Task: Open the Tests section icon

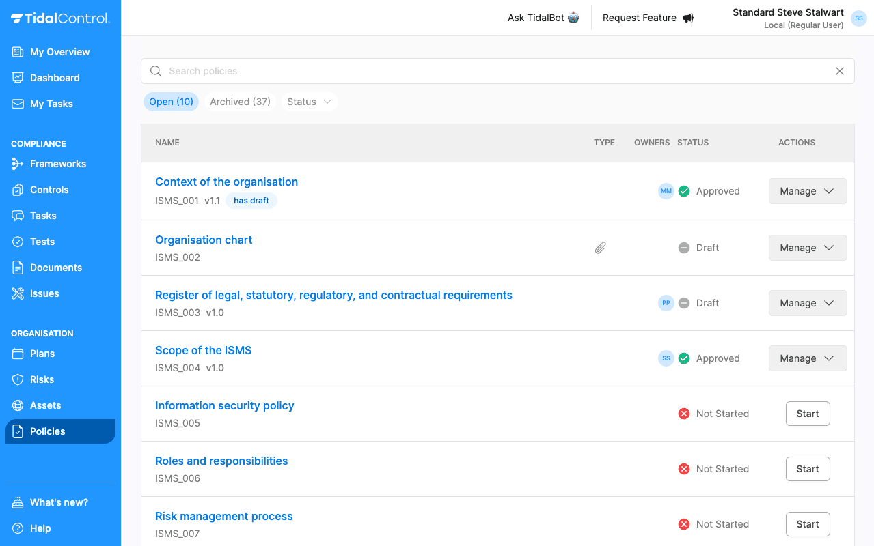Action: click(17, 242)
